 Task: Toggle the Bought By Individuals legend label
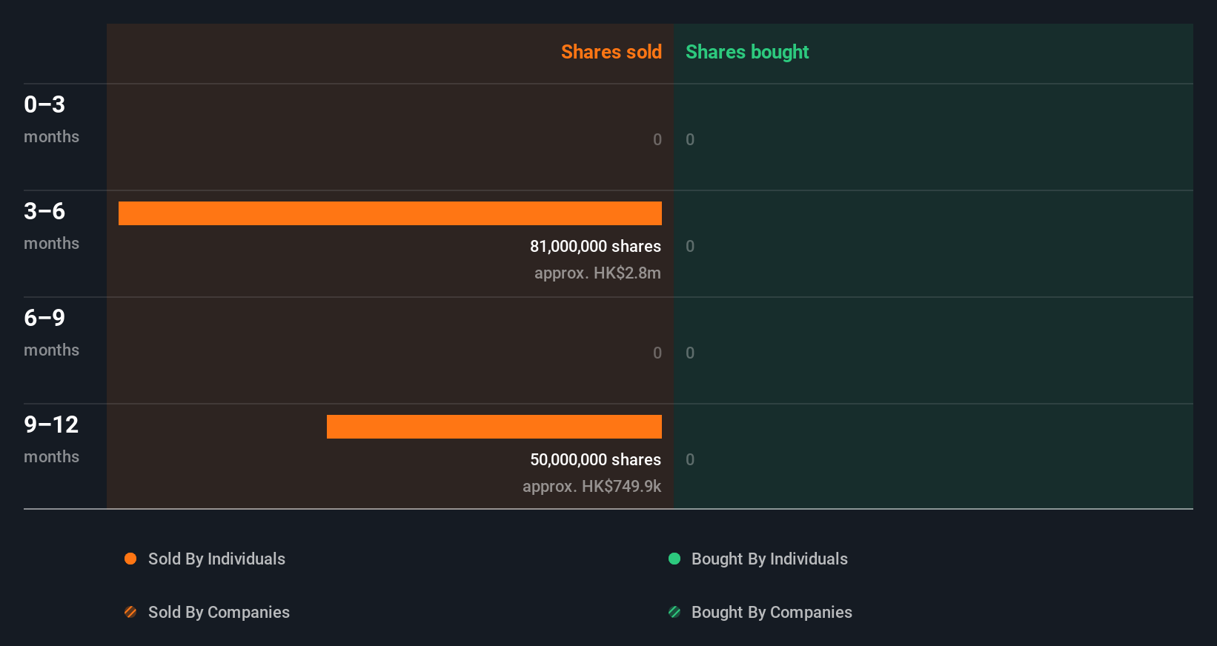coord(769,559)
